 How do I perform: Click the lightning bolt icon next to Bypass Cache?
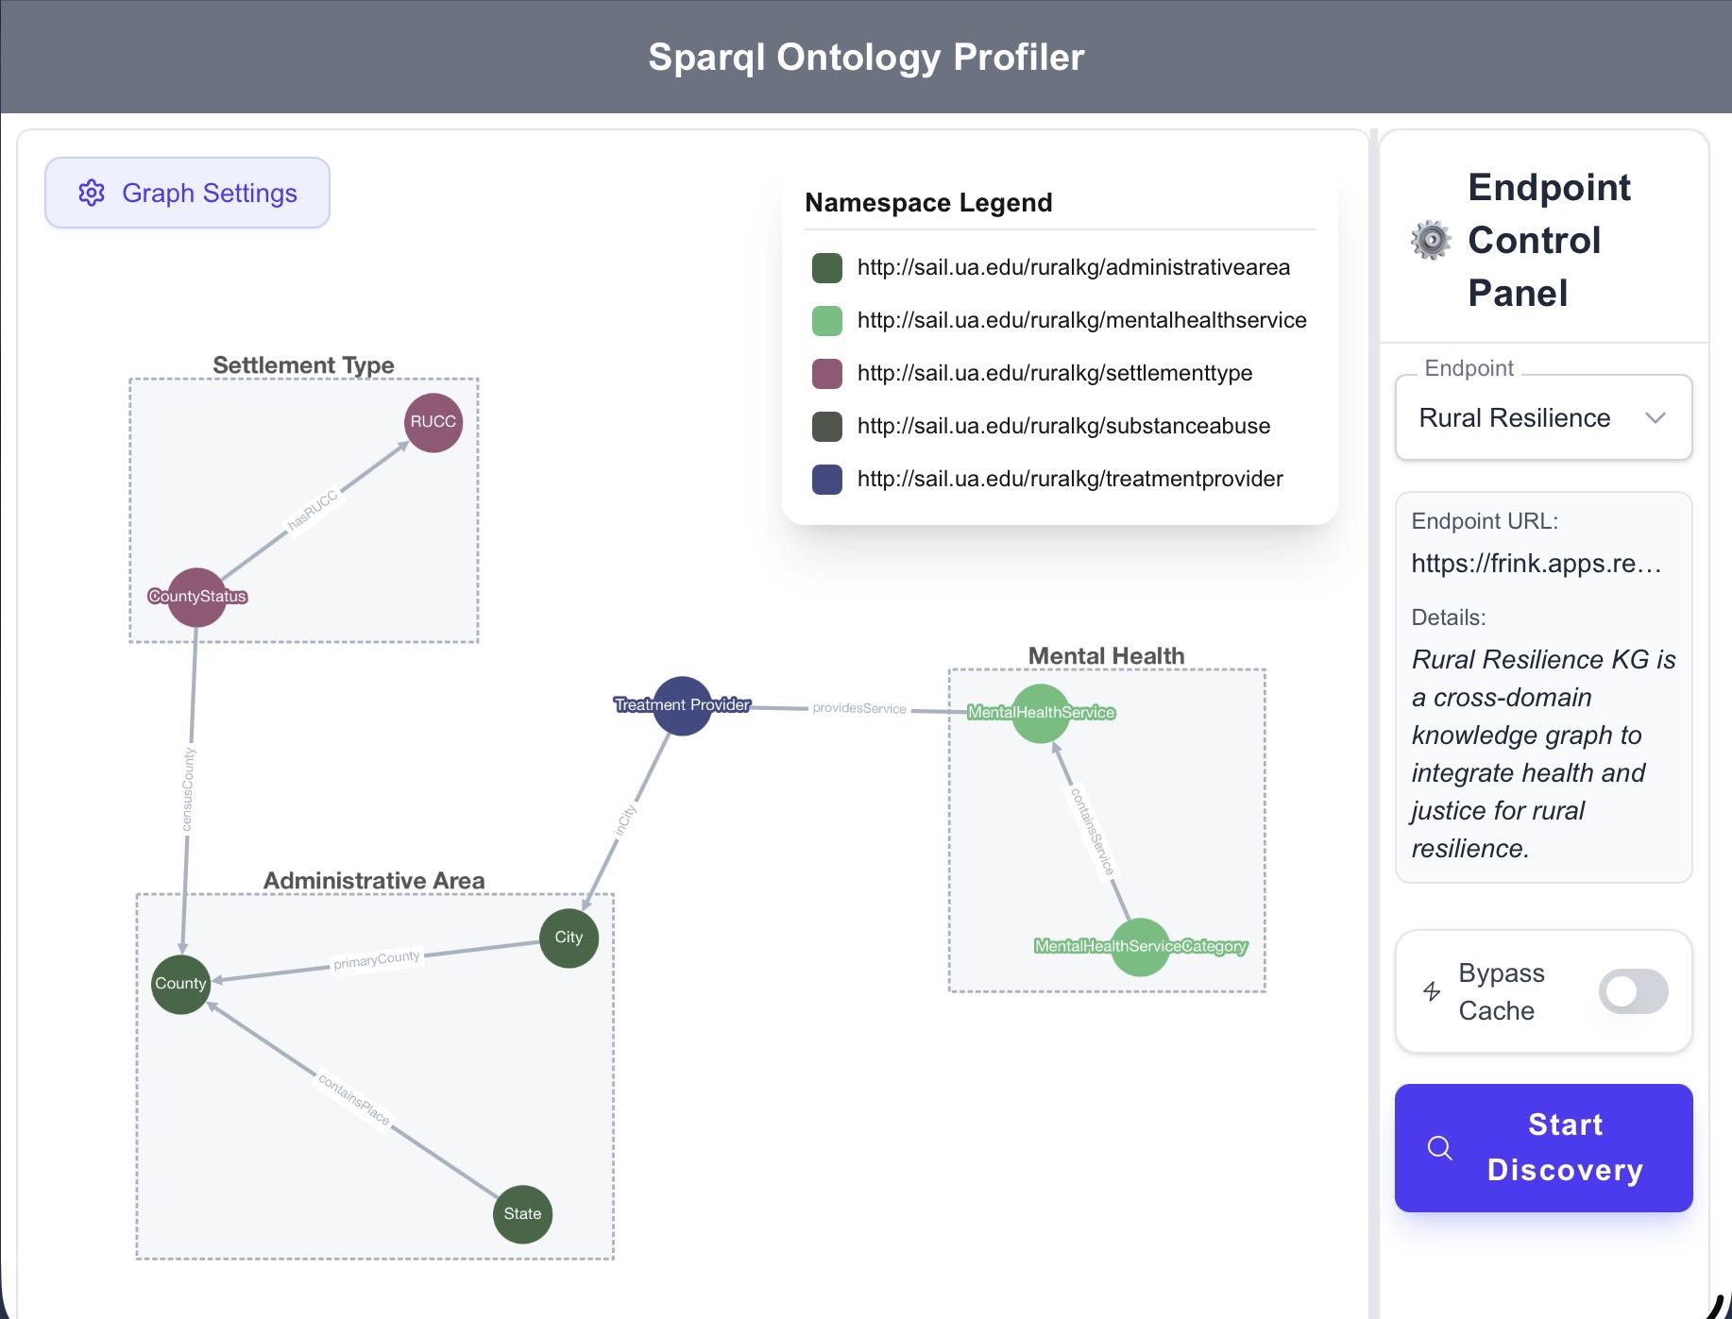coord(1431,991)
